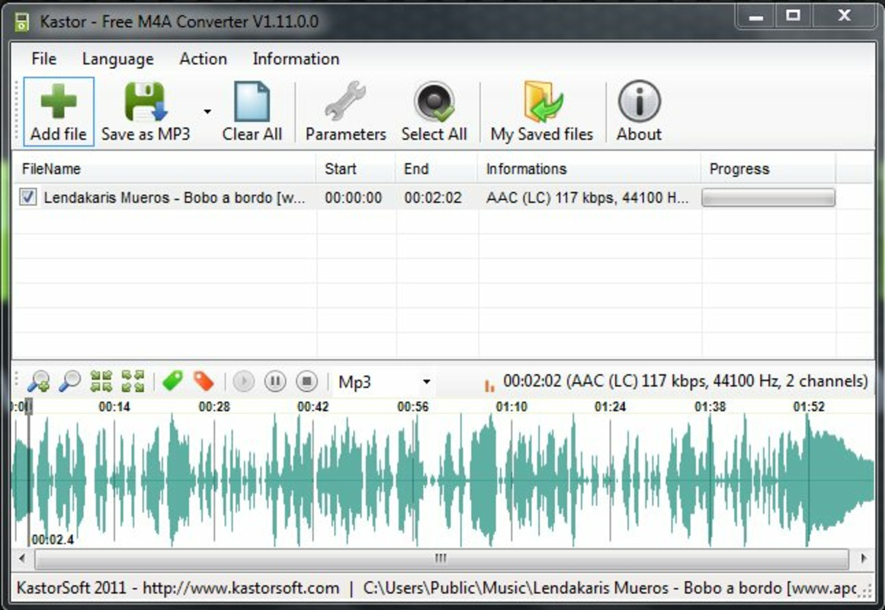Close the Kastor converter window
Screen dimensions: 885x610
(844, 16)
